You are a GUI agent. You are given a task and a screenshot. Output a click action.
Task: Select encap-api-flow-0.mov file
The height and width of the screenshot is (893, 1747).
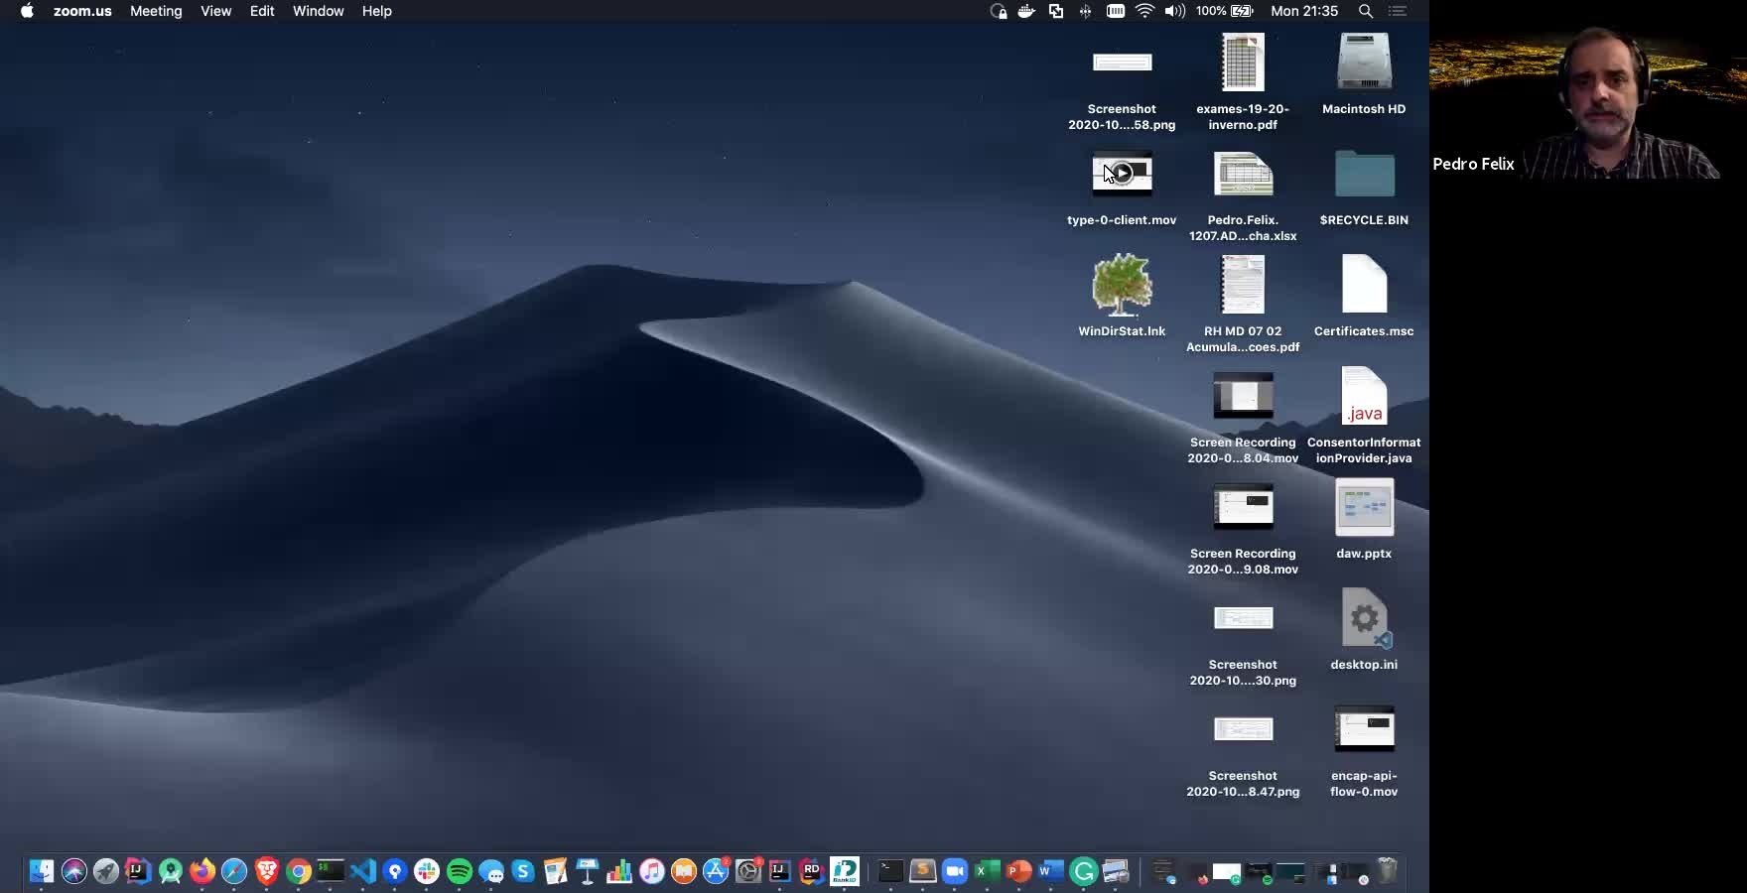click(1364, 751)
